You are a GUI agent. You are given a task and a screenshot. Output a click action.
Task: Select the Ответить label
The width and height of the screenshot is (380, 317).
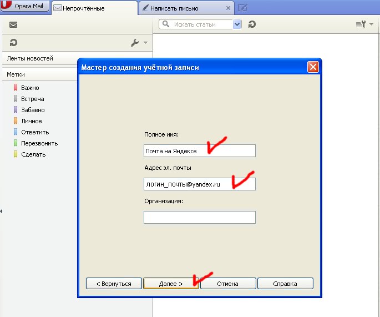[35, 132]
